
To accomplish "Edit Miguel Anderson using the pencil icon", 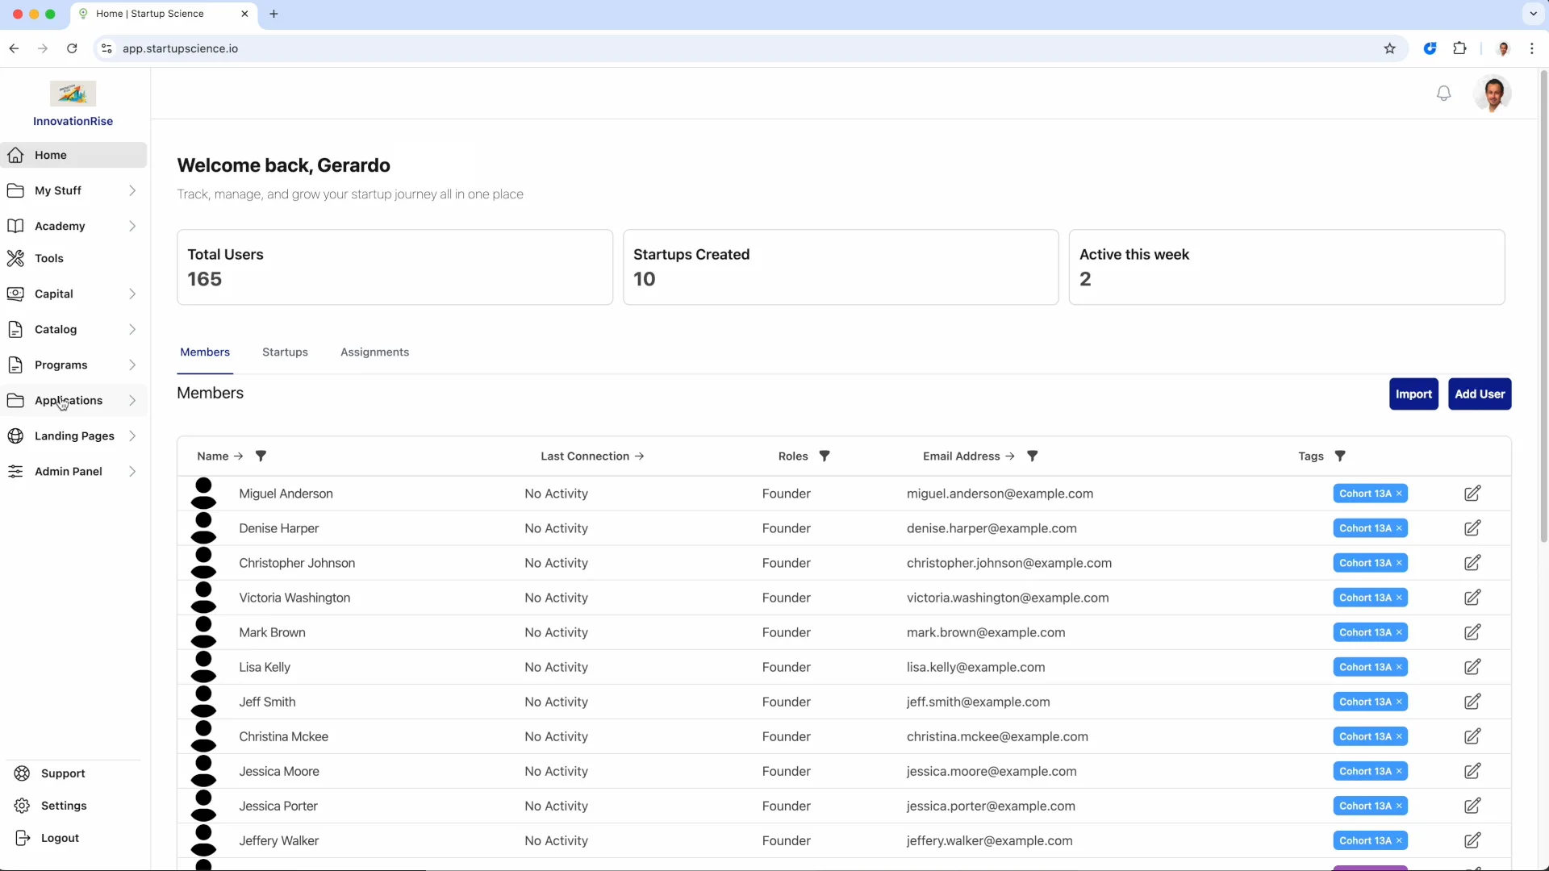I will (x=1473, y=493).
